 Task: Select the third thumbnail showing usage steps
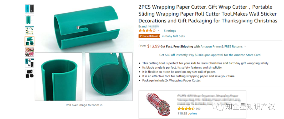coord(29,31)
